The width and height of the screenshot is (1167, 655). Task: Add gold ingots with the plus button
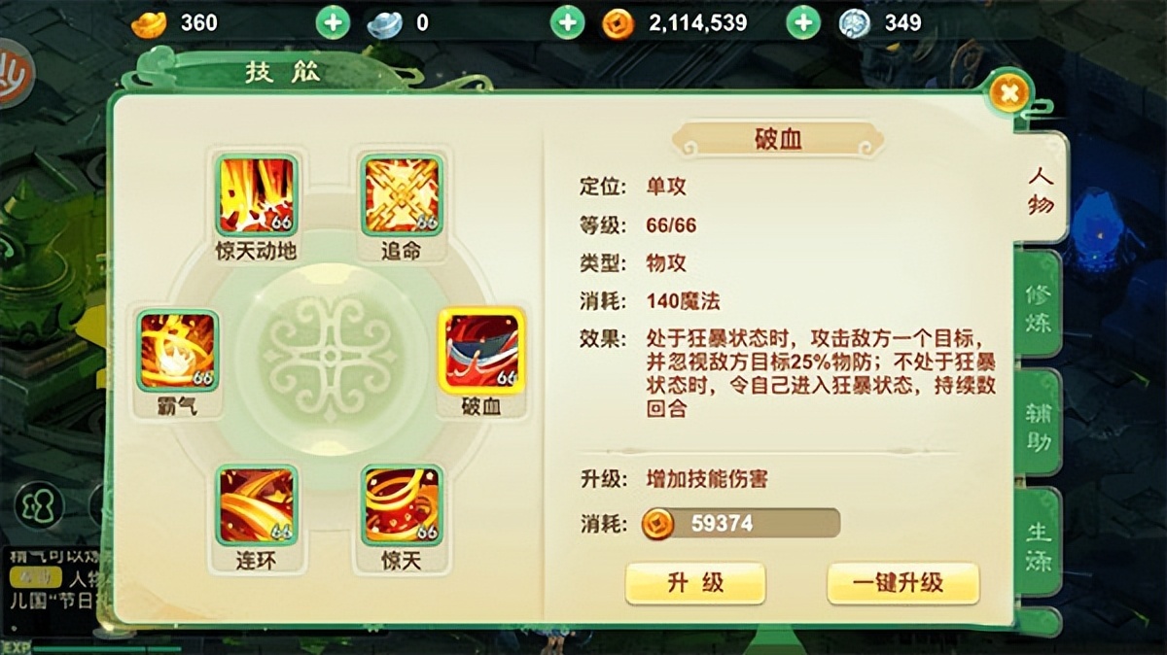(x=333, y=22)
